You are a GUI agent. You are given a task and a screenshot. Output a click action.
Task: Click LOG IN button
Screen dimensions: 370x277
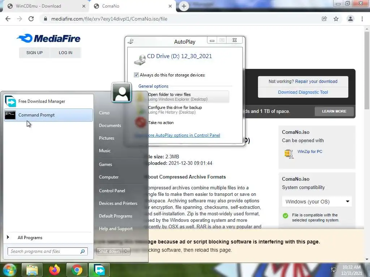click(x=66, y=53)
